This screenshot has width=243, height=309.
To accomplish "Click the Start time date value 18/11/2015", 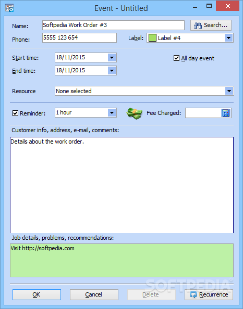I will coord(70,58).
